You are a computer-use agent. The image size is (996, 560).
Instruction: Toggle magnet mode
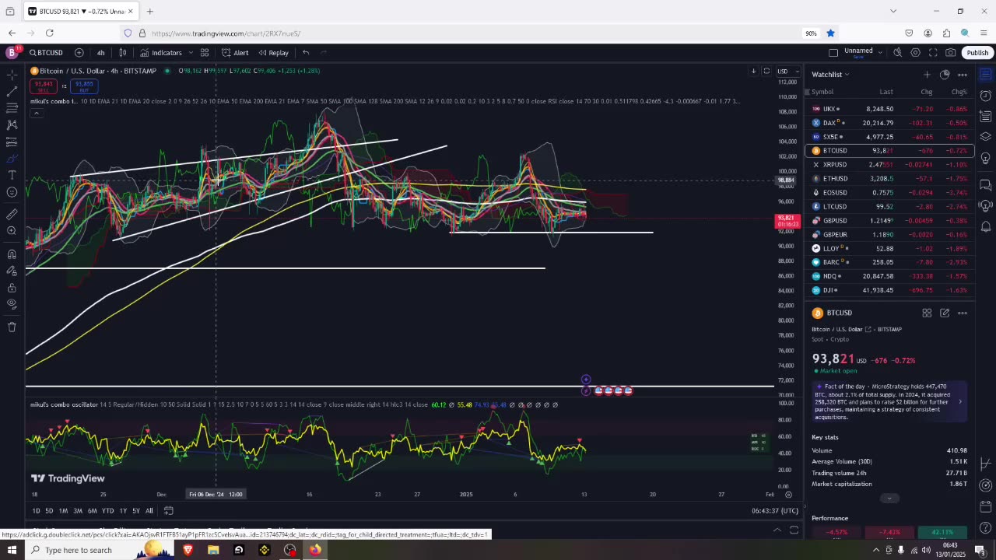[12, 254]
